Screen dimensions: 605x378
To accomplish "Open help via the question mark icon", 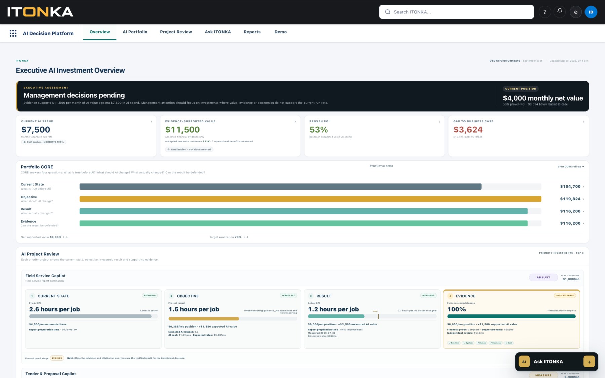I will click(545, 12).
